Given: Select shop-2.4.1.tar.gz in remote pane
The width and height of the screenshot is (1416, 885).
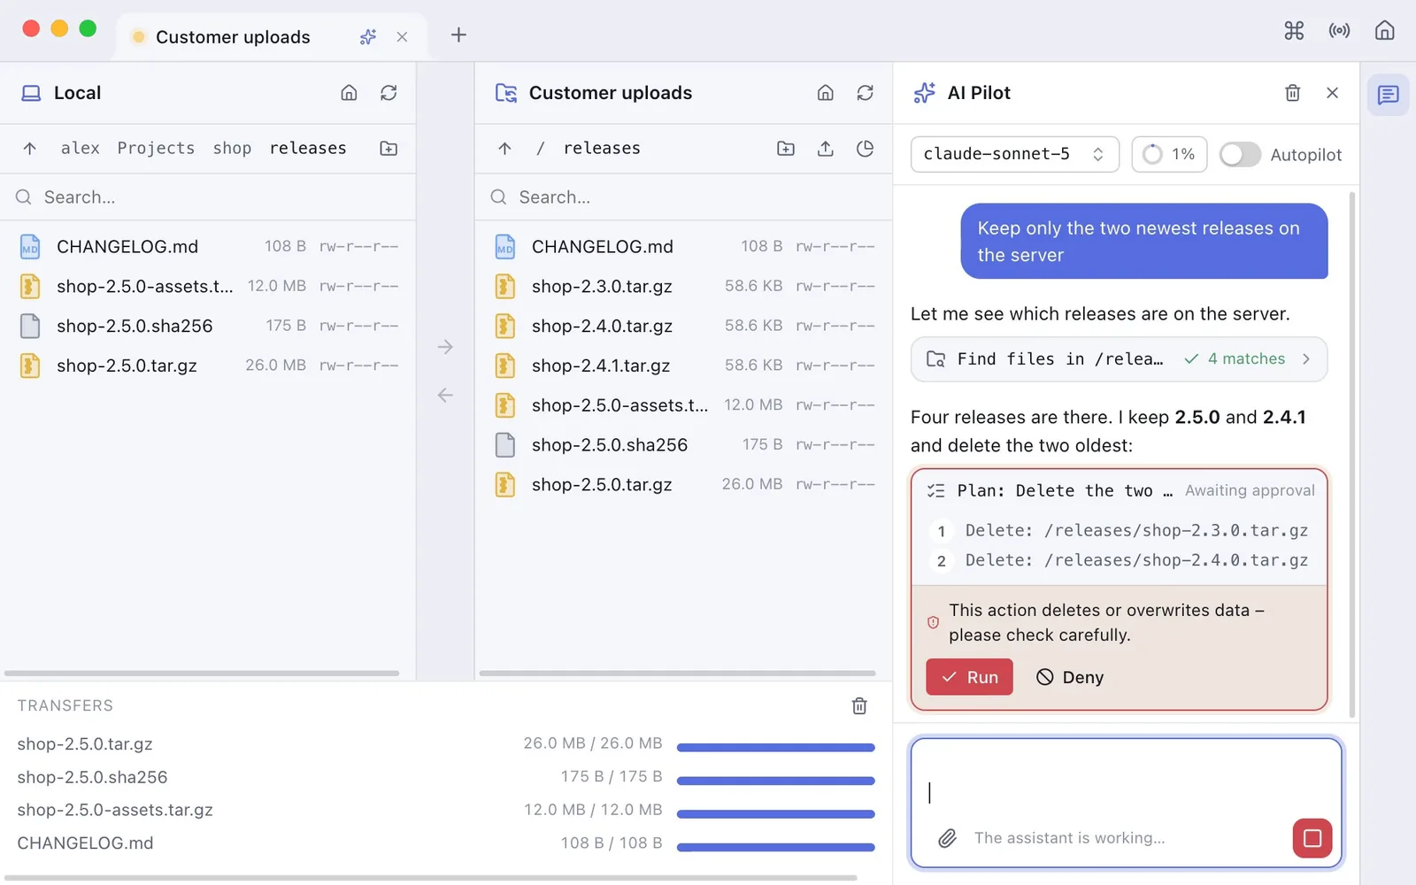Looking at the screenshot, I should pos(683,366).
